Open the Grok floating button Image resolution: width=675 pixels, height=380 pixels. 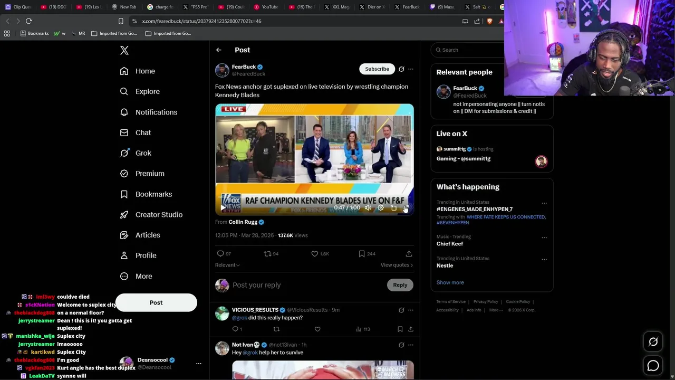(x=653, y=342)
